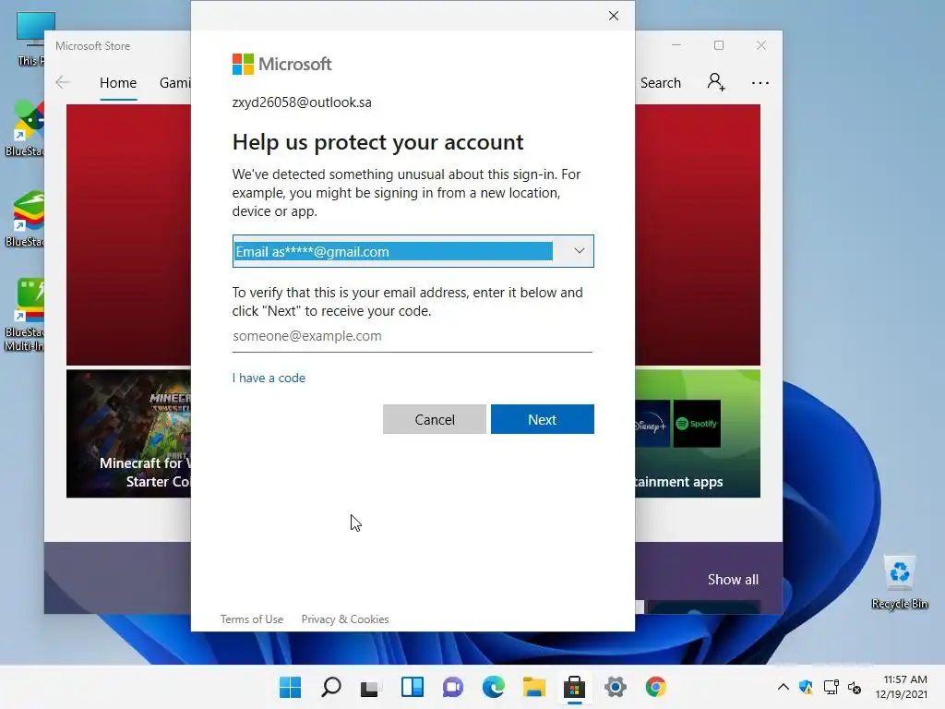Minimize the Microsoft Store window

click(676, 45)
